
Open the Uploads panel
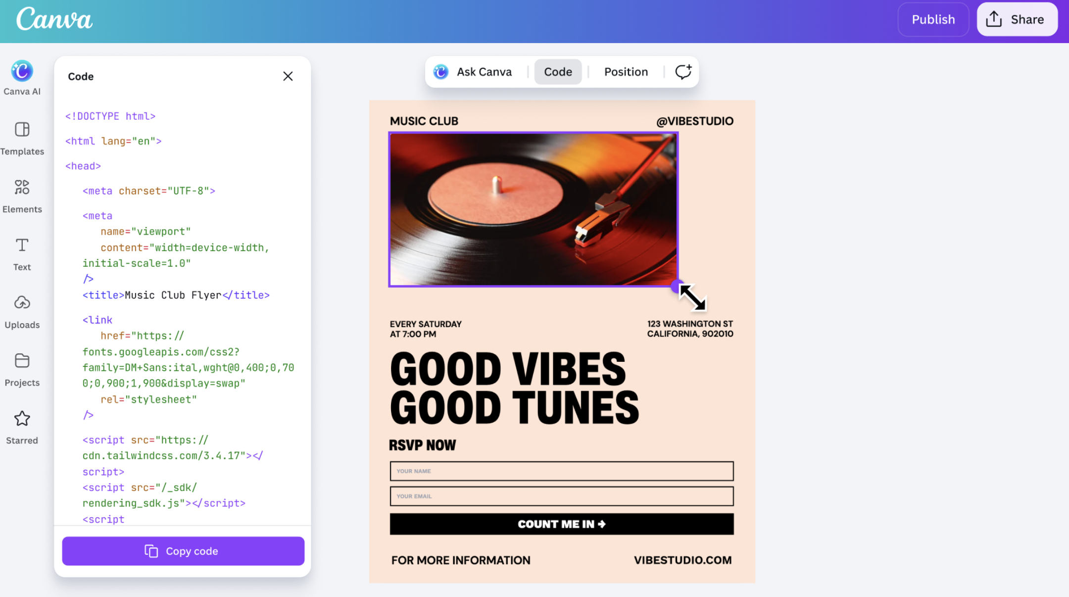tap(22, 303)
